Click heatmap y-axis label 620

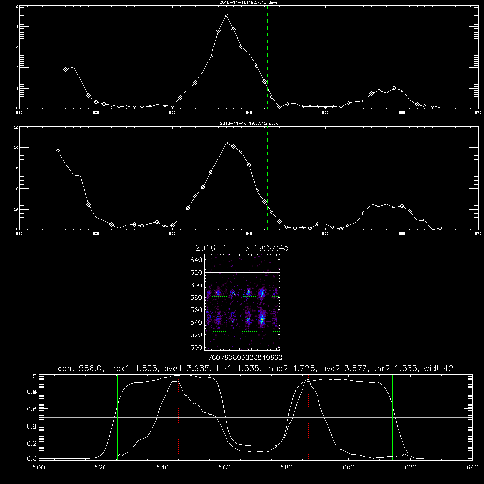click(x=197, y=272)
